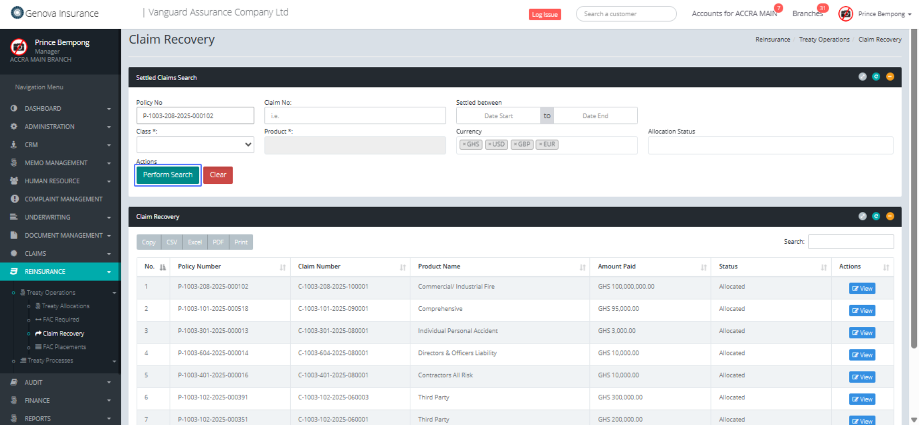
Task: Click the Genova Insurance logo icon
Action: click(17, 13)
